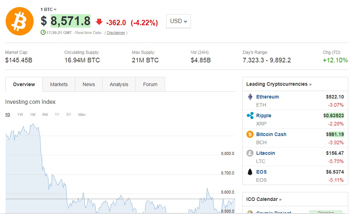This screenshot has height=214, width=349.
Task: Open the ICO Calendar heading link
Action: pyautogui.click(x=264, y=199)
